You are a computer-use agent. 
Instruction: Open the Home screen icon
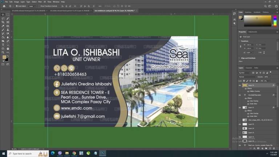coord(4,6)
